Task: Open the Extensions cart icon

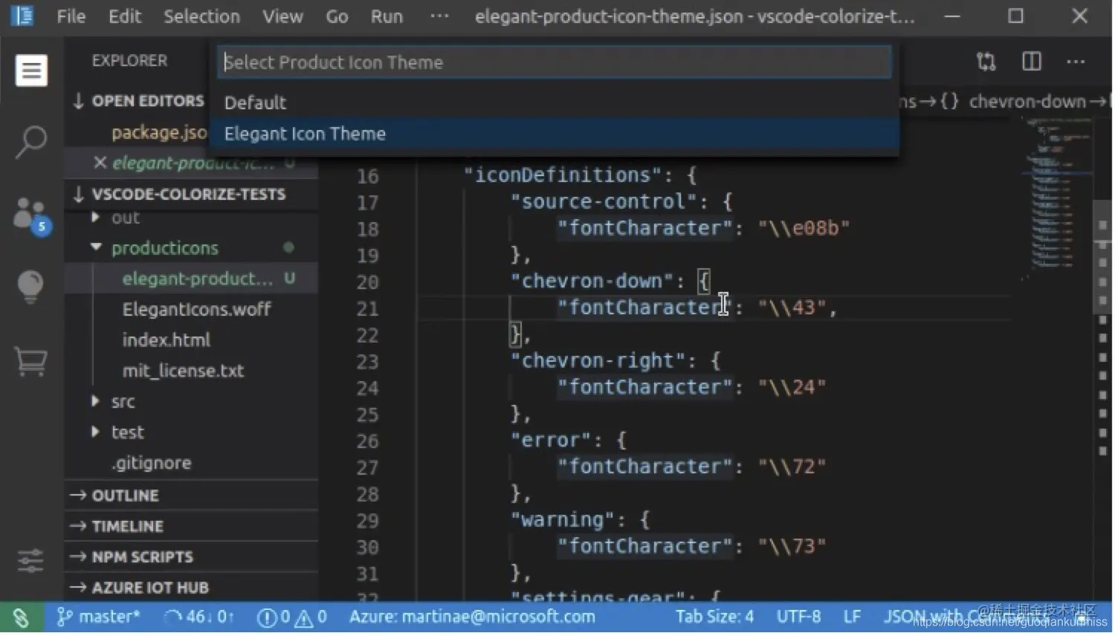Action: tap(31, 361)
